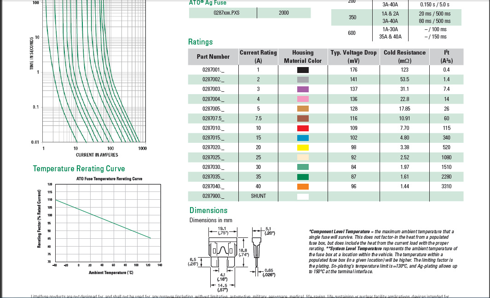Select the I²t value "2280"
The width and height of the screenshot is (490, 298).
446,177
